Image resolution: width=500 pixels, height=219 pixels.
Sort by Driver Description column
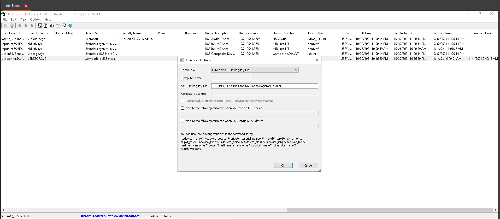pos(220,33)
